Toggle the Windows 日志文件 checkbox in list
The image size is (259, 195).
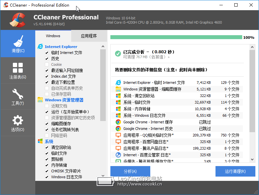(47, 177)
